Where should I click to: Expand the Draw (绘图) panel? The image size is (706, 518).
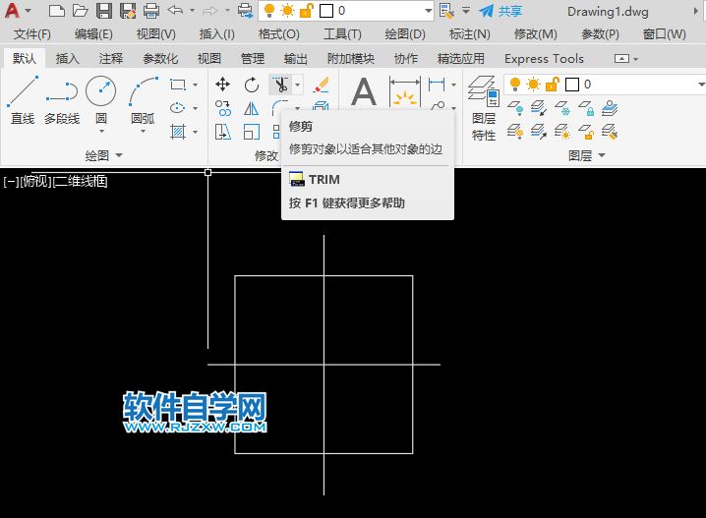pyautogui.click(x=104, y=155)
